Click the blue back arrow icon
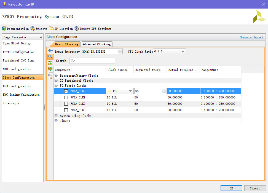This screenshot has width=268, height=193. (50, 51)
